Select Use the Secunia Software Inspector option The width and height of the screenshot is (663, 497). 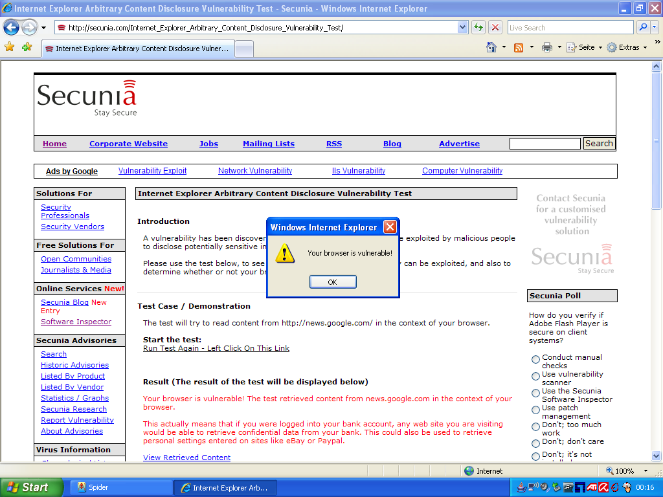click(x=535, y=393)
